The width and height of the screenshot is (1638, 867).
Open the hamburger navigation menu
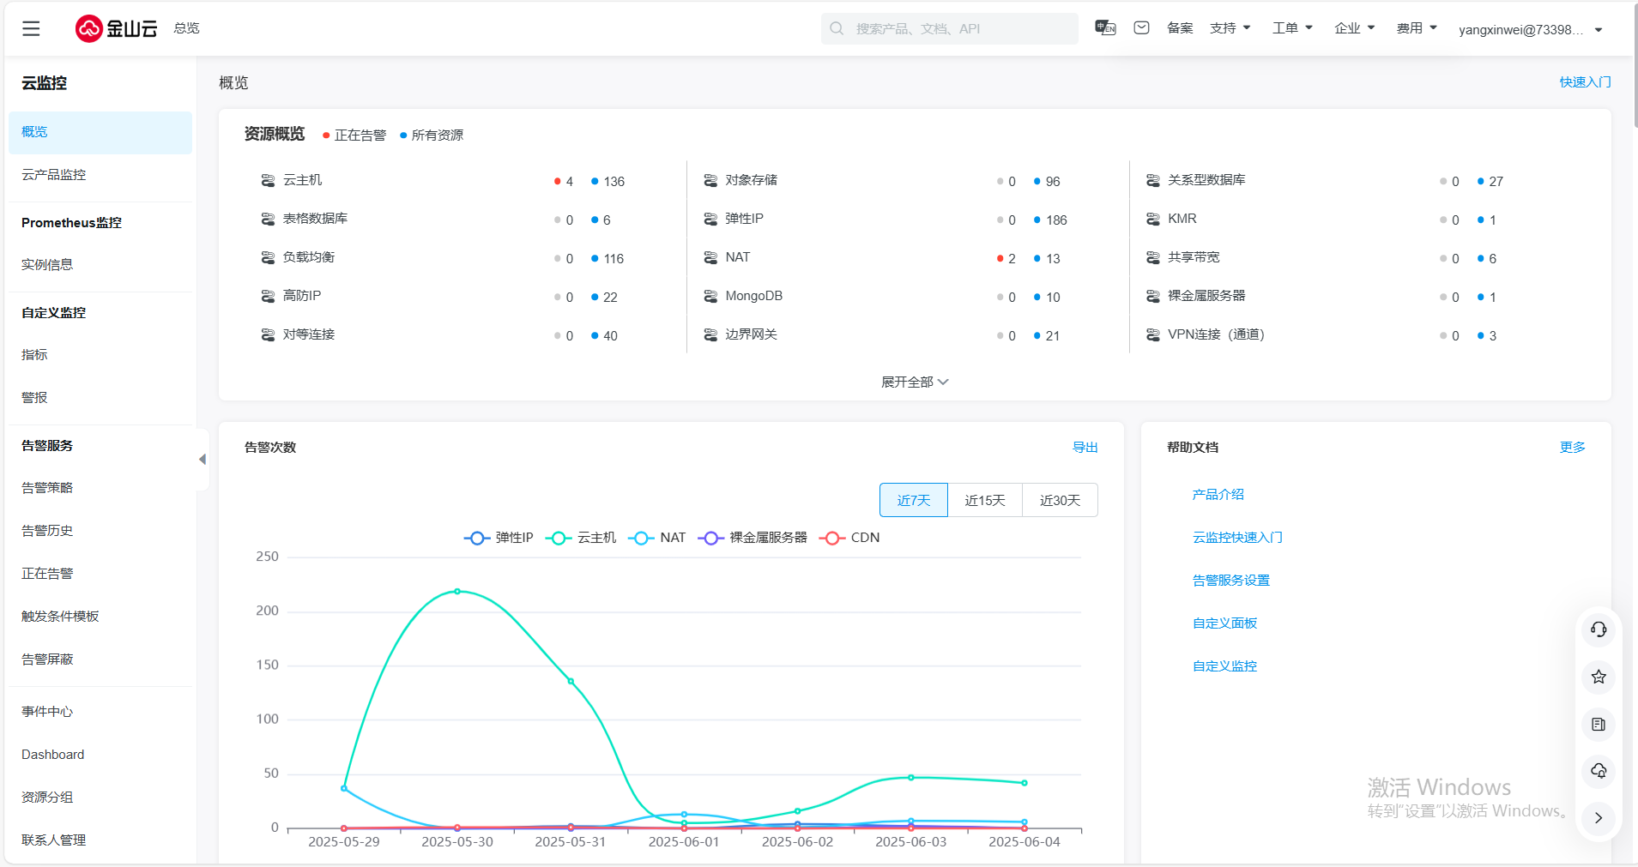31,28
